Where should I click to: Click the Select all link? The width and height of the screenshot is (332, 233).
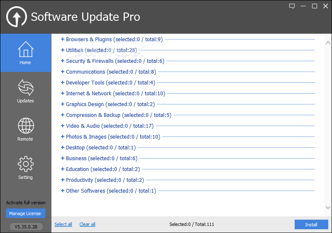[63, 224]
